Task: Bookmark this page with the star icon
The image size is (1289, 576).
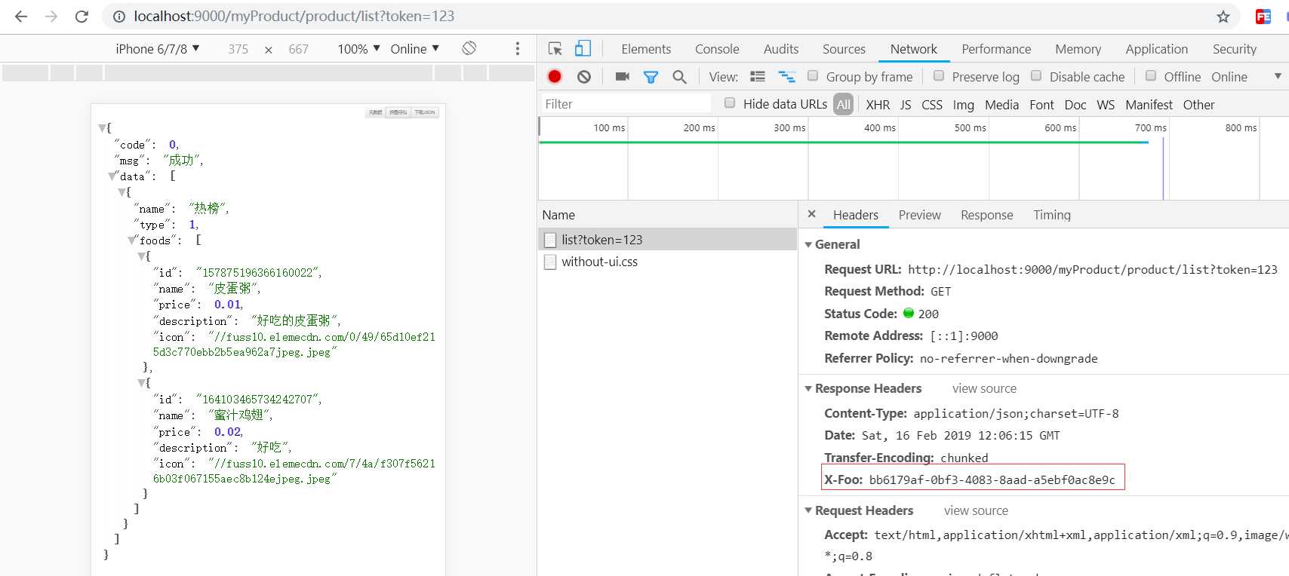Action: (1223, 17)
